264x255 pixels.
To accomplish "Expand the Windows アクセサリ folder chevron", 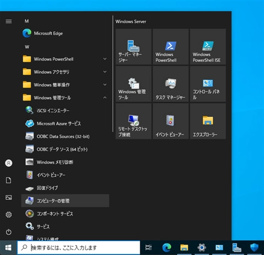I will pyautogui.click(x=105, y=72).
